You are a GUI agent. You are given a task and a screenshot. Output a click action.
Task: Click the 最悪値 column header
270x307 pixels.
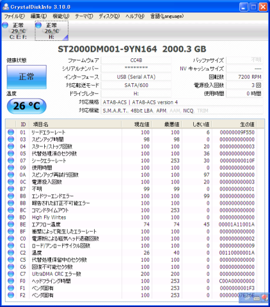166,124
